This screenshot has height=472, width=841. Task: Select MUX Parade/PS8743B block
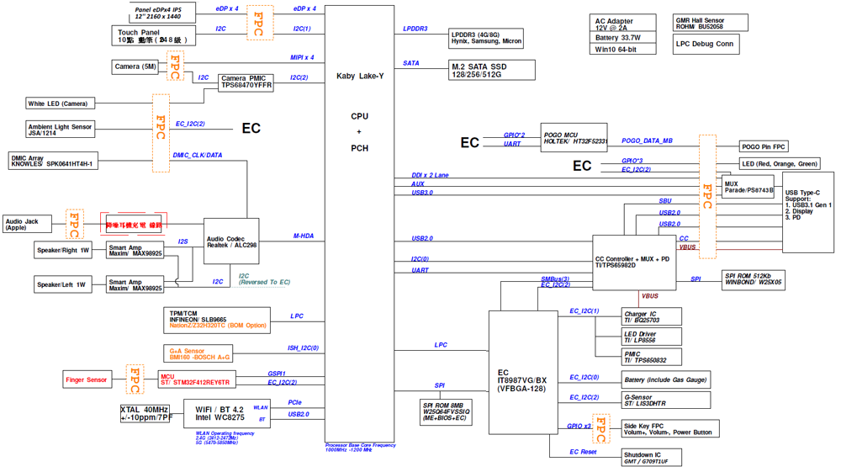(748, 187)
